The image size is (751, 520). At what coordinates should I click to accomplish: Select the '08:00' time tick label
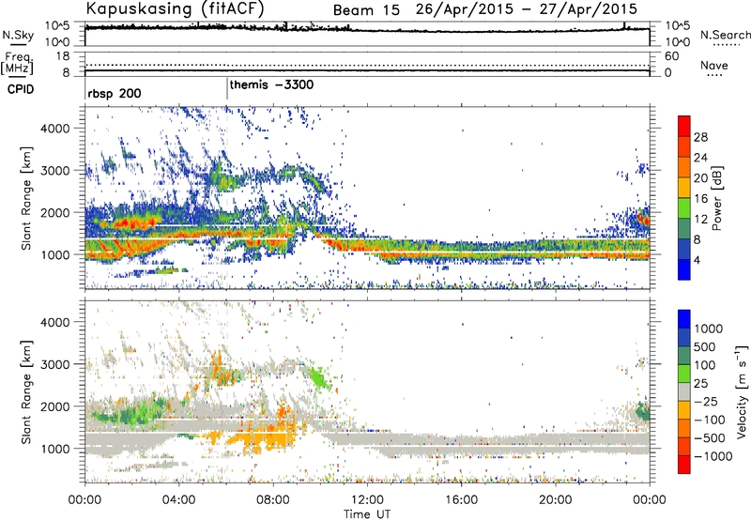point(273,500)
